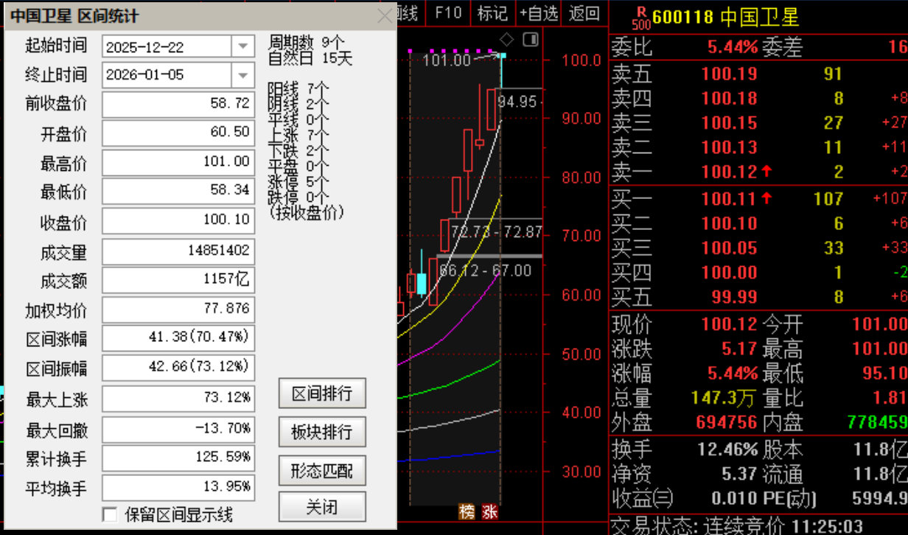Click the 涨跌 value 5.17
The image size is (908, 535).
(x=740, y=349)
